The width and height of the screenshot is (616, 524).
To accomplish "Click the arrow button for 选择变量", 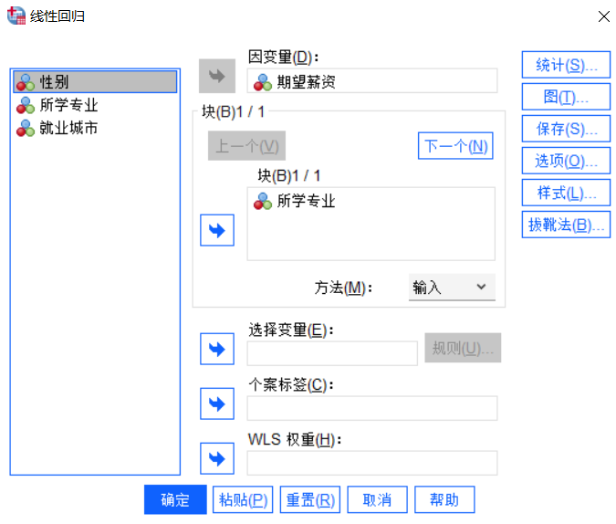I will coord(217,349).
